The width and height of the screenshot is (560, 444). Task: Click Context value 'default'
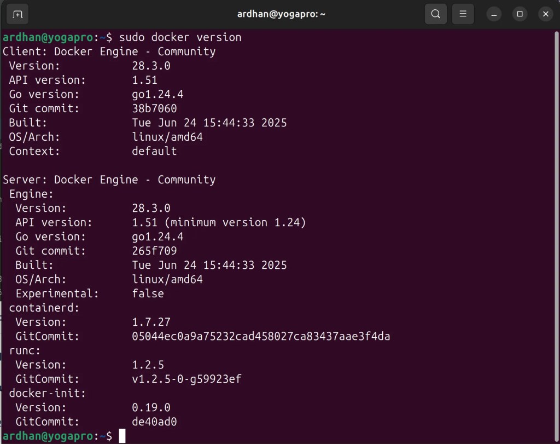tap(154, 151)
